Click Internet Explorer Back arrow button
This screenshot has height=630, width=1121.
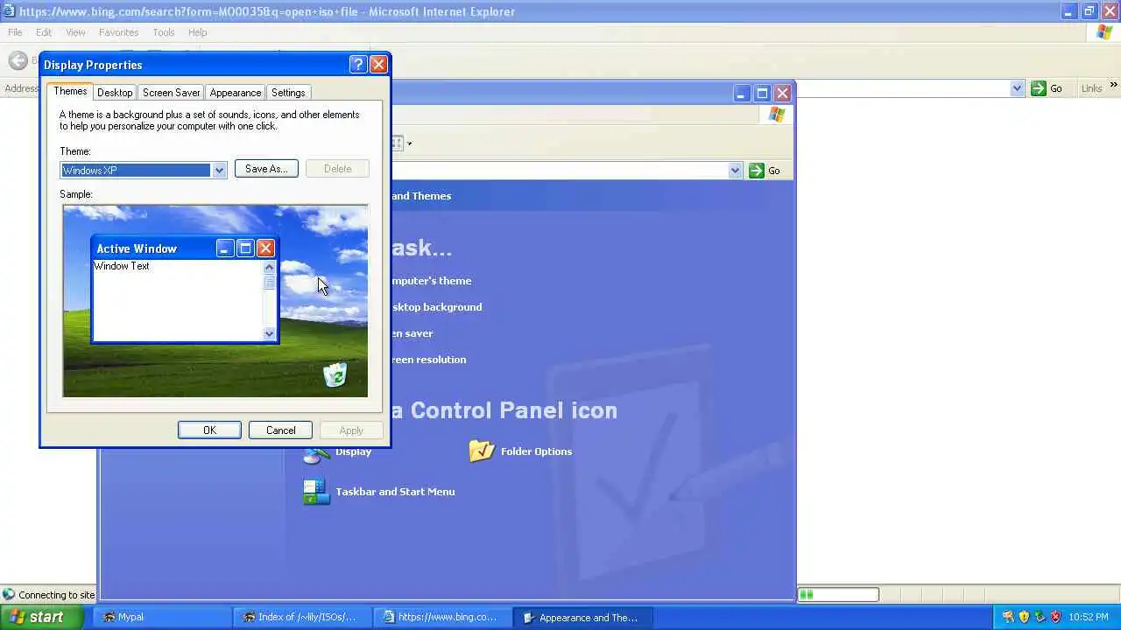tap(18, 60)
